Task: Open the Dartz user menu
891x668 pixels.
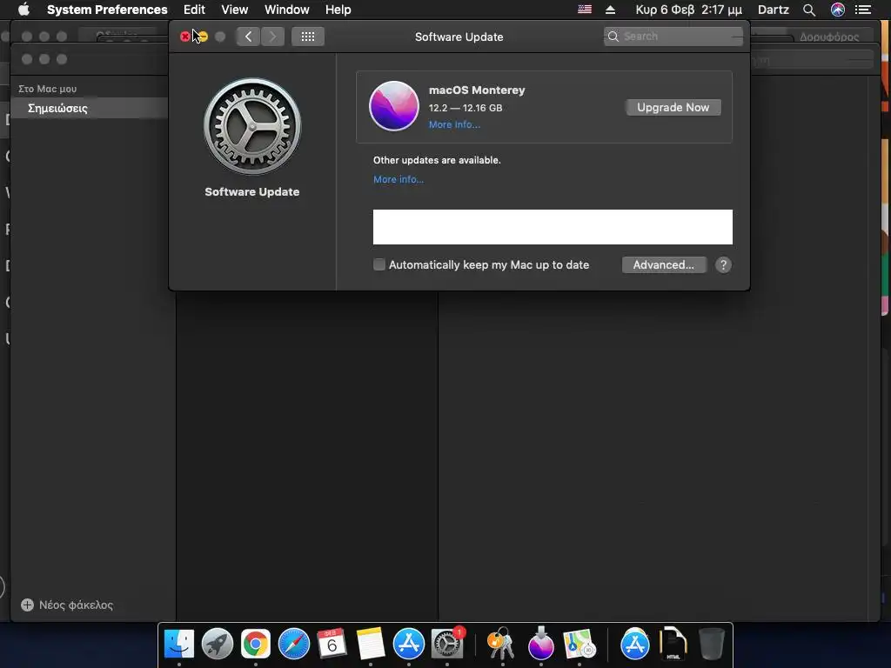Action: click(x=774, y=10)
